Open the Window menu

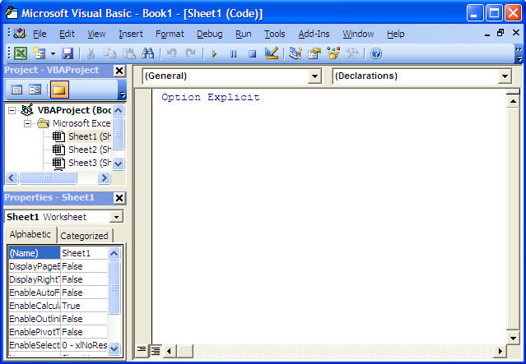coord(358,34)
